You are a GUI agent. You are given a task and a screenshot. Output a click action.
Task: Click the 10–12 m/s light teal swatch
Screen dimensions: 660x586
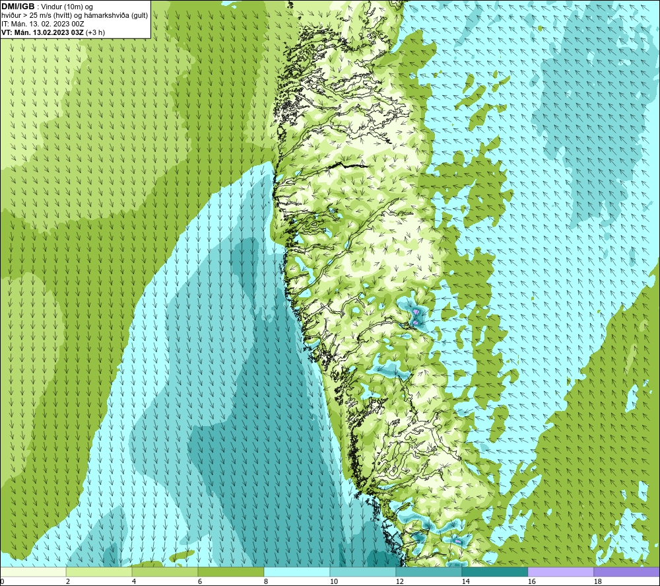tap(363, 571)
